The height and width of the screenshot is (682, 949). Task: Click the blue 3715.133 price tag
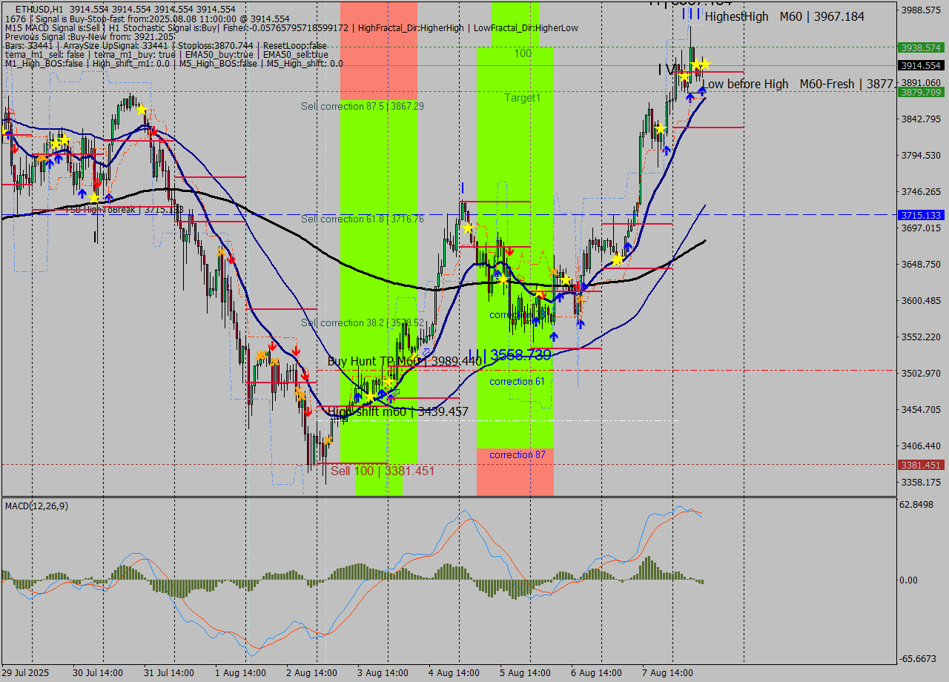[922, 215]
